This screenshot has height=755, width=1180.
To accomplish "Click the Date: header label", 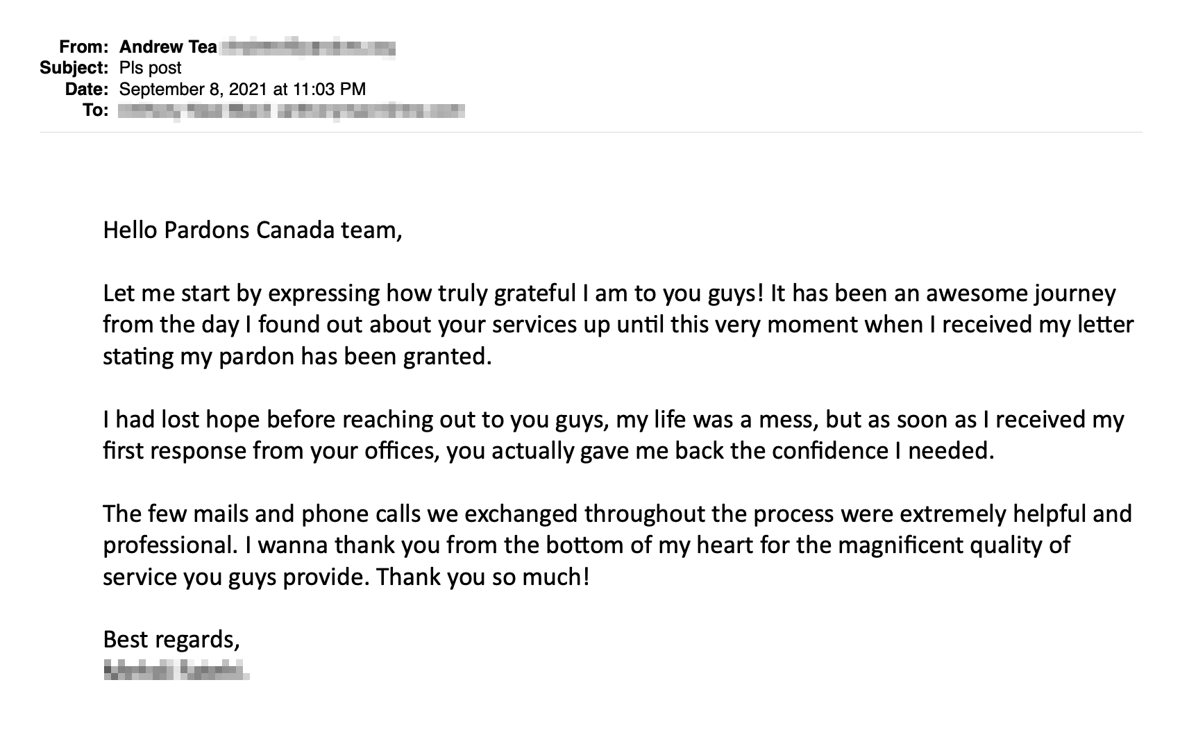I will (87, 90).
